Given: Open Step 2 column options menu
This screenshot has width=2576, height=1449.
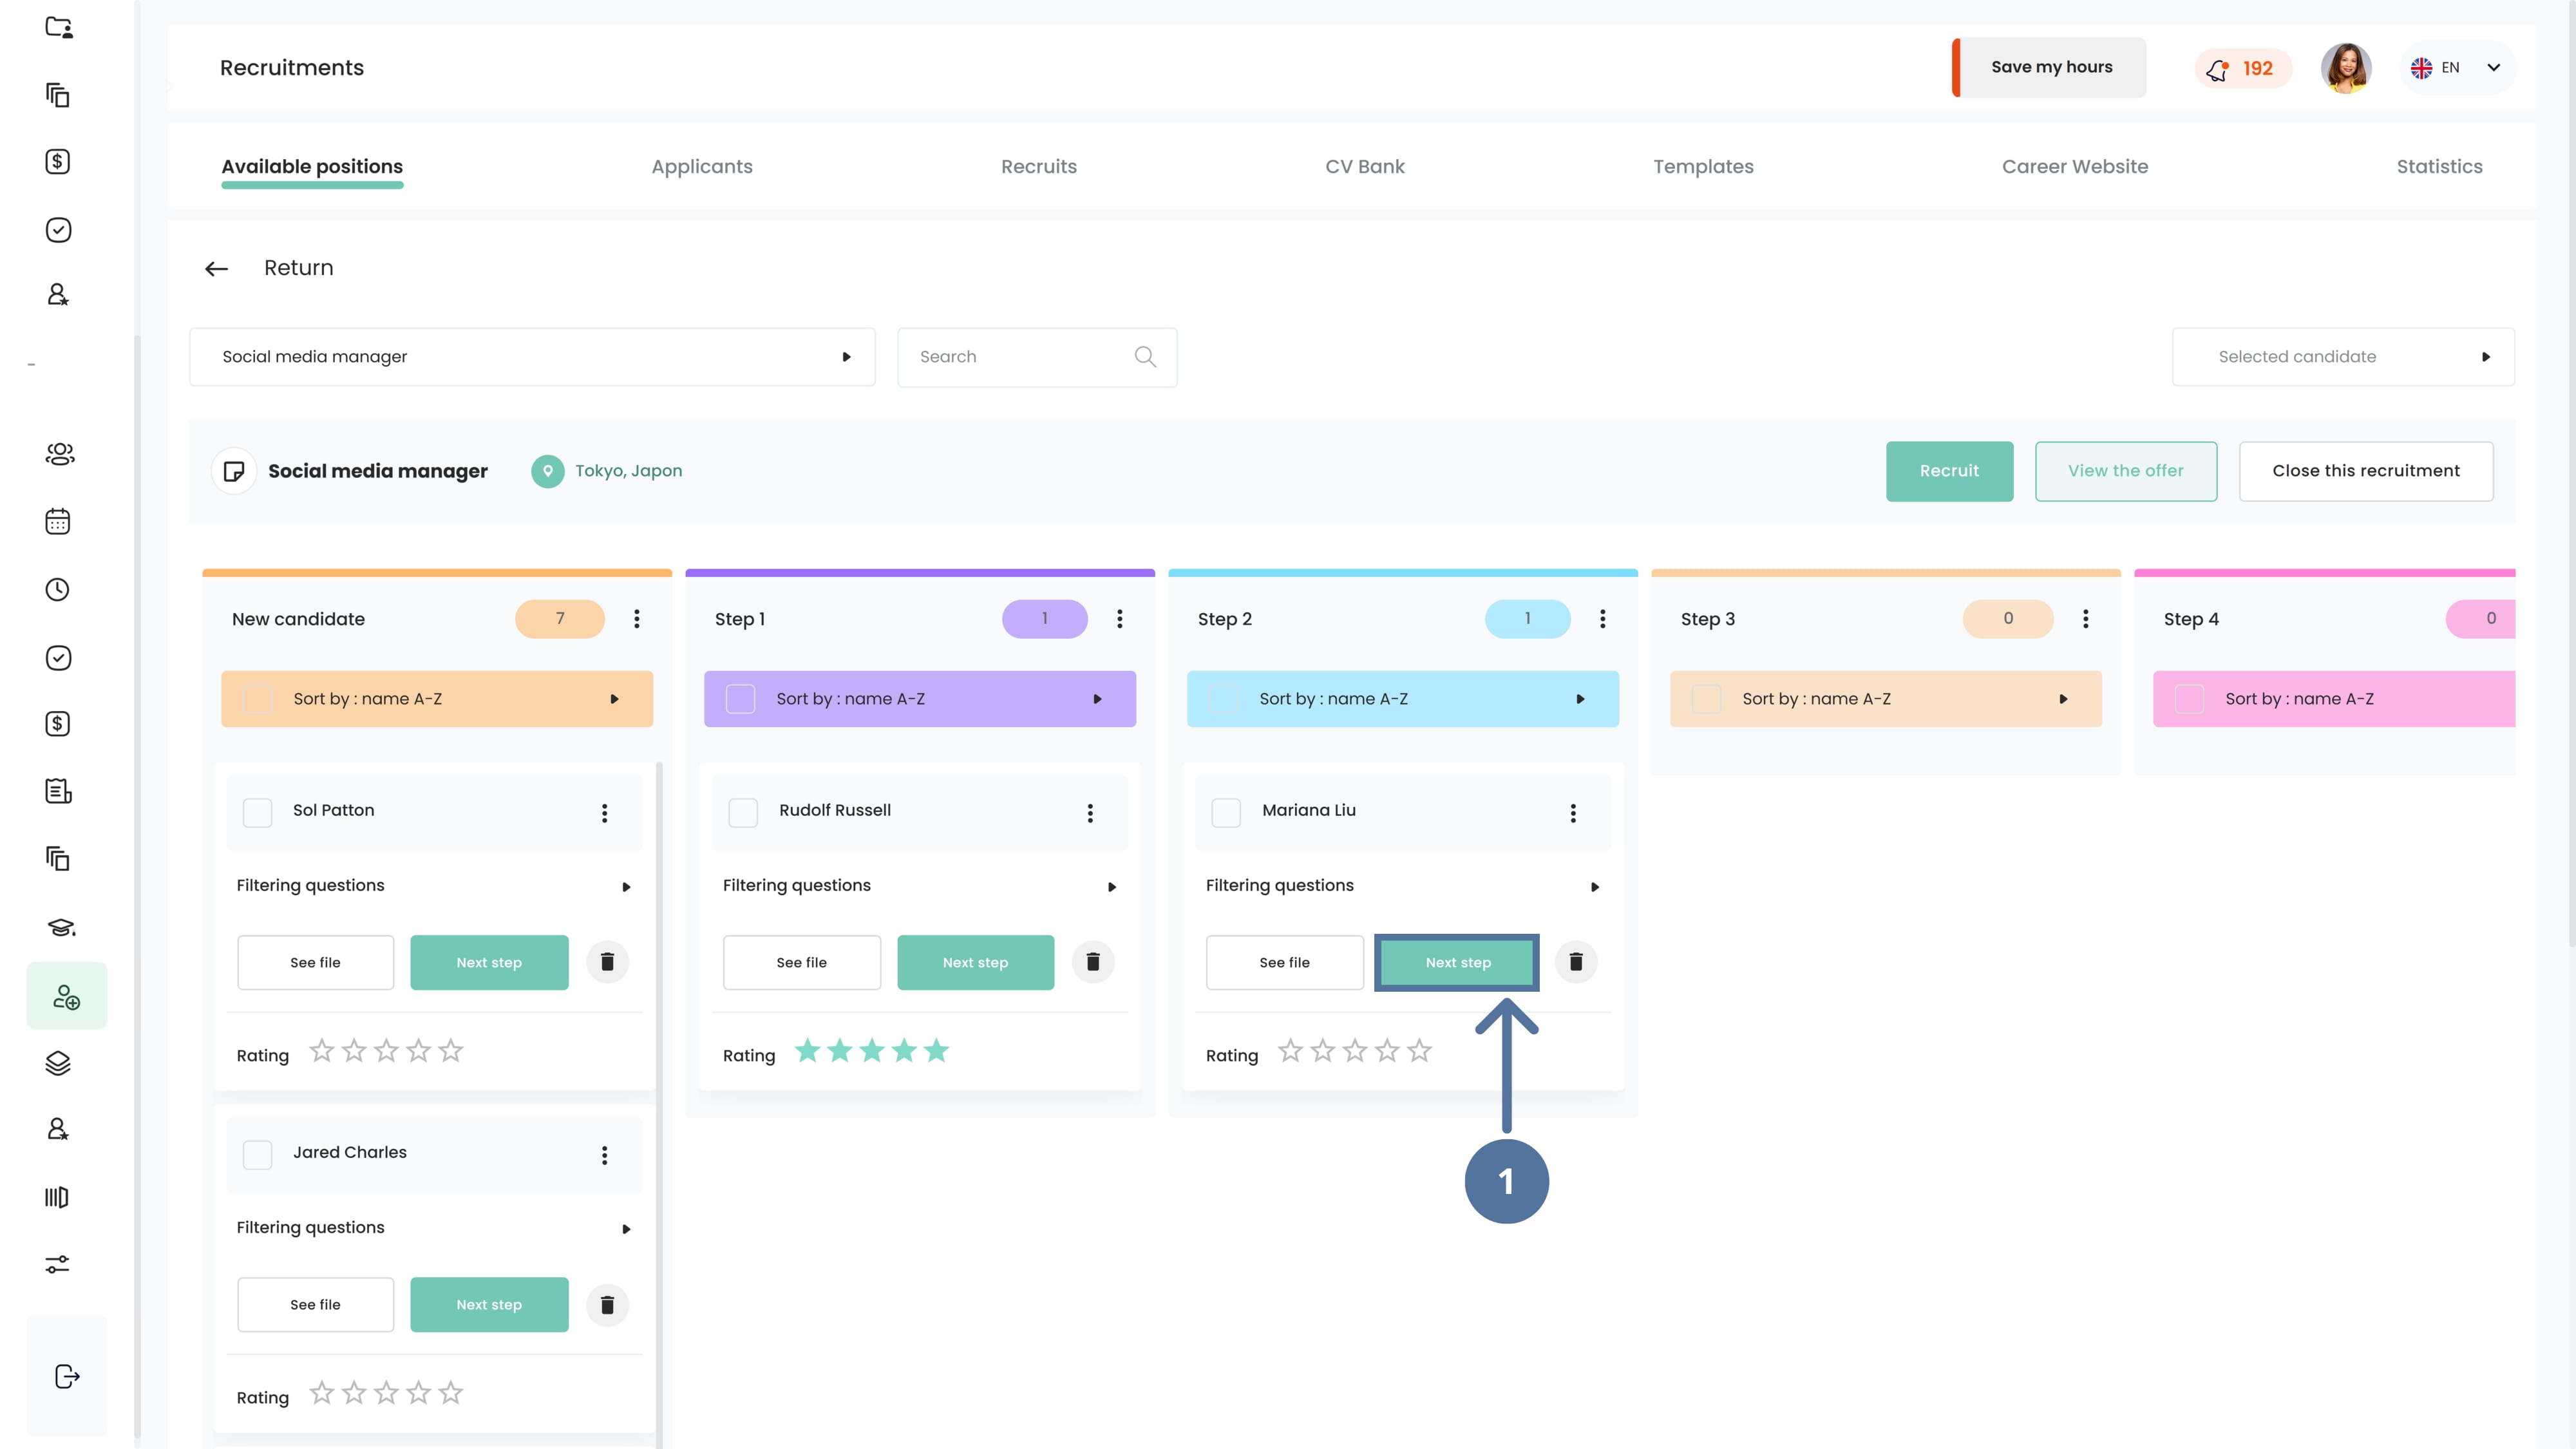Looking at the screenshot, I should point(1603,619).
